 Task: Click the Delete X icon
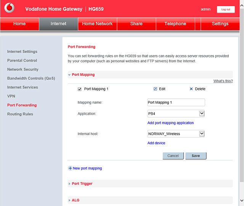[x=191, y=89]
